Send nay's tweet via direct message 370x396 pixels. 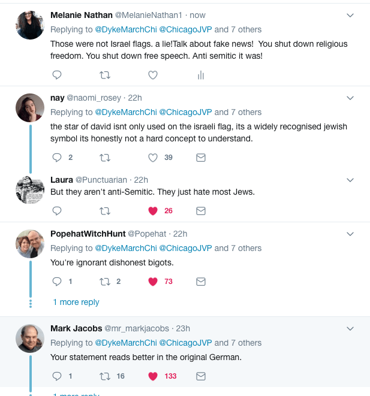[201, 158]
